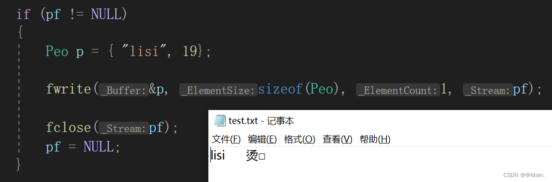Open the 查看(V) menu in Notepad
The width and height of the screenshot is (552, 182).
coord(337,139)
